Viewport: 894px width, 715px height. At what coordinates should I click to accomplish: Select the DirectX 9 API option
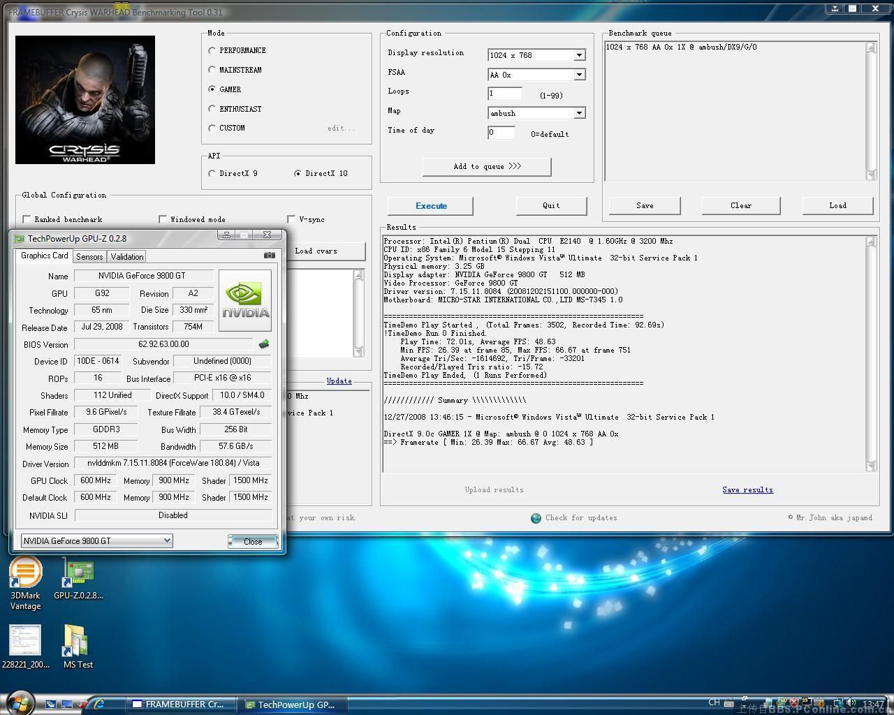[212, 173]
